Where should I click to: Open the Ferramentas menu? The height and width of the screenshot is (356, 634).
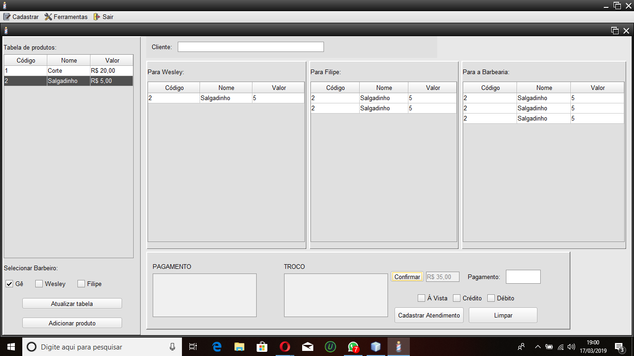click(66, 17)
